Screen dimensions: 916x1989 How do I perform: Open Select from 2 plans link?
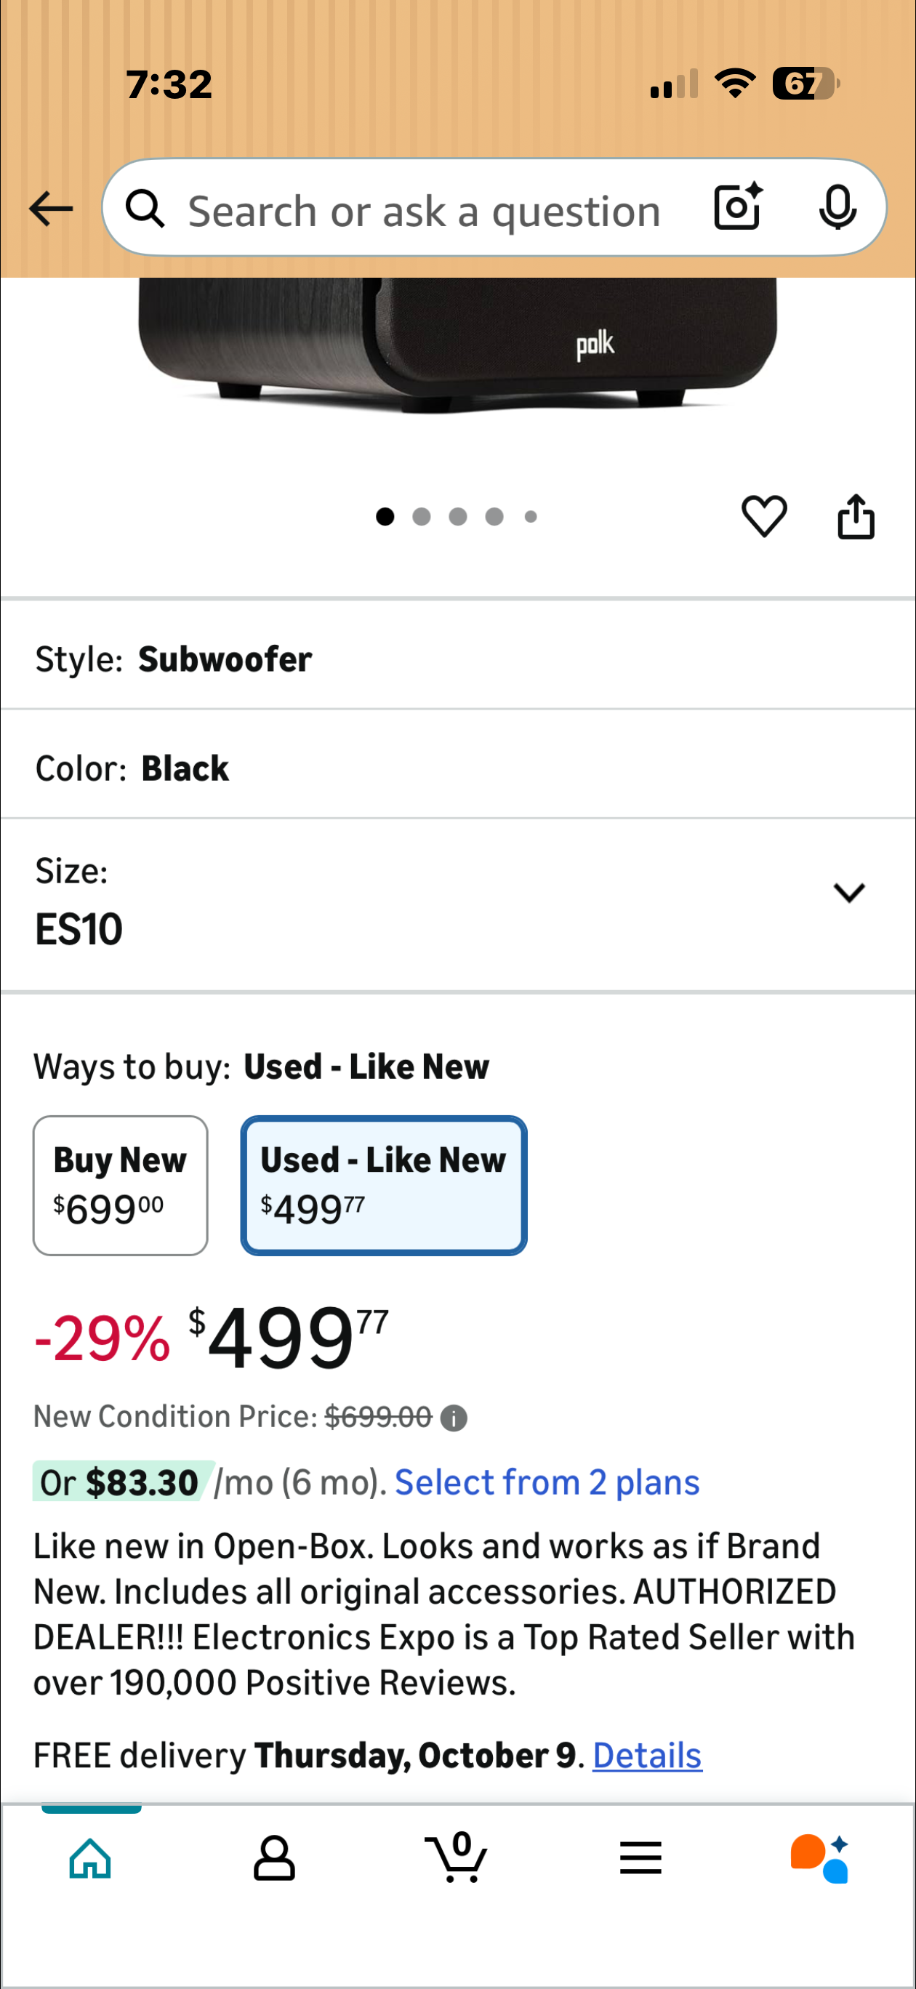[x=547, y=1482]
